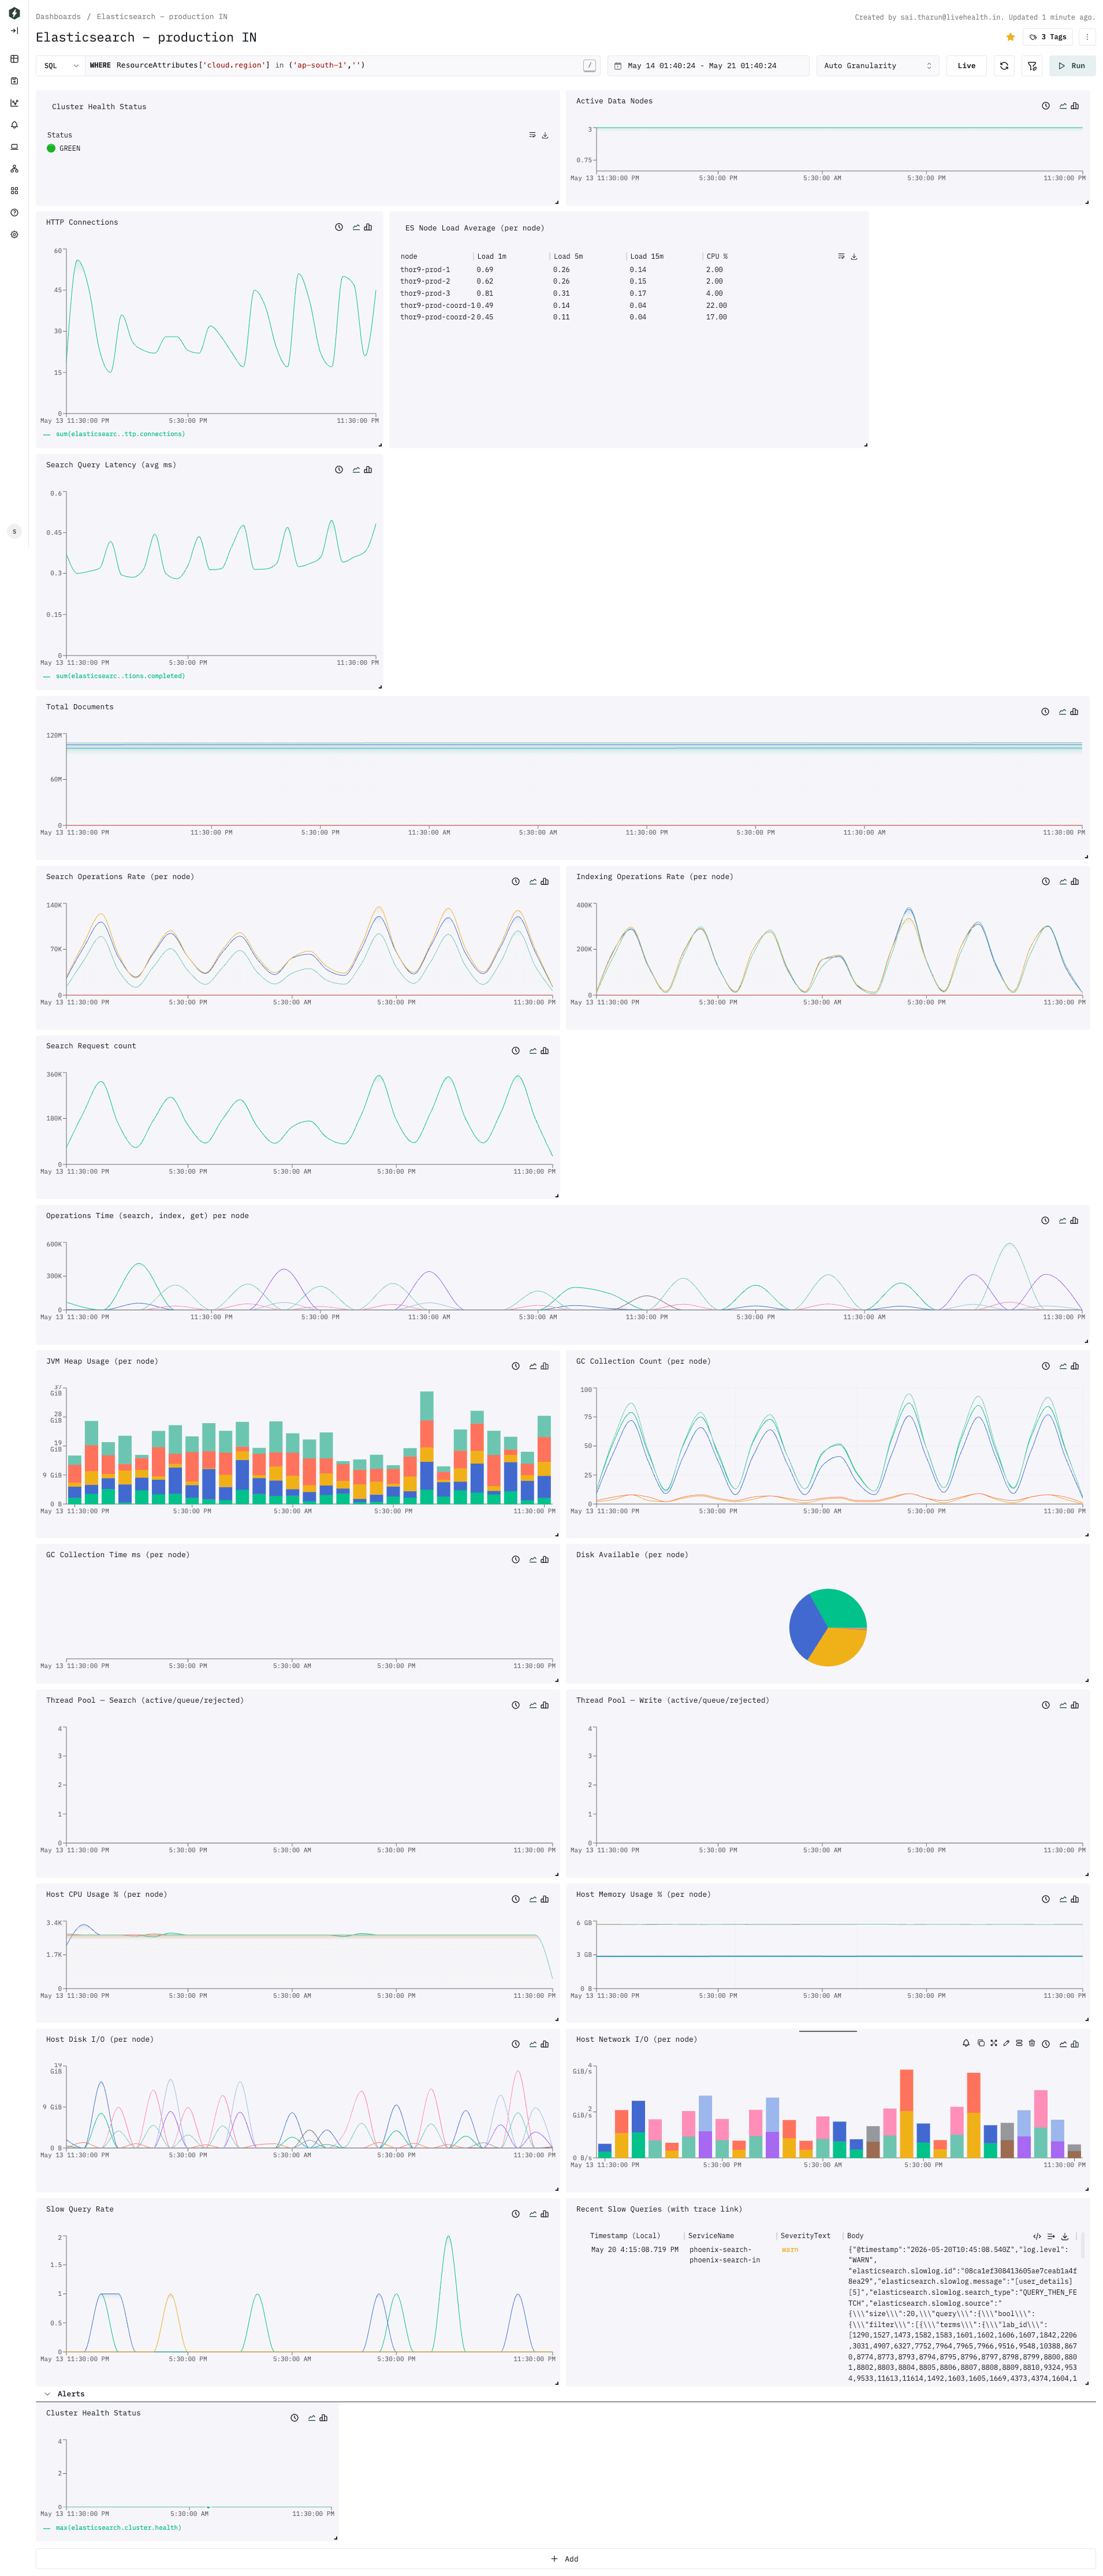Click the Elasticsearch – production IN breadcrumb
Image resolution: width=1103 pixels, height=2576 pixels.
tap(161, 17)
